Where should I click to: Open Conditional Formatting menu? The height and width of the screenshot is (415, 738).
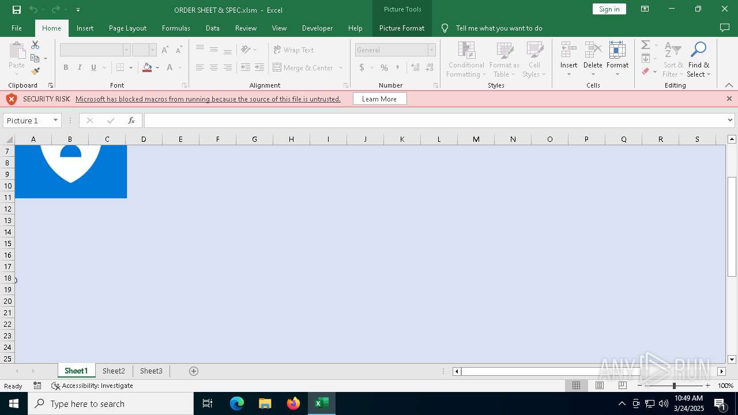[466, 59]
